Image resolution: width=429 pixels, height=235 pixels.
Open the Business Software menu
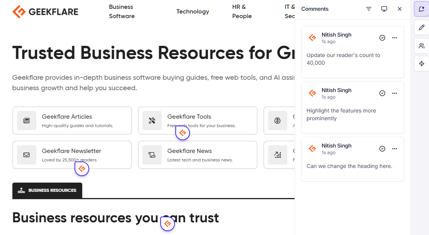point(122,12)
